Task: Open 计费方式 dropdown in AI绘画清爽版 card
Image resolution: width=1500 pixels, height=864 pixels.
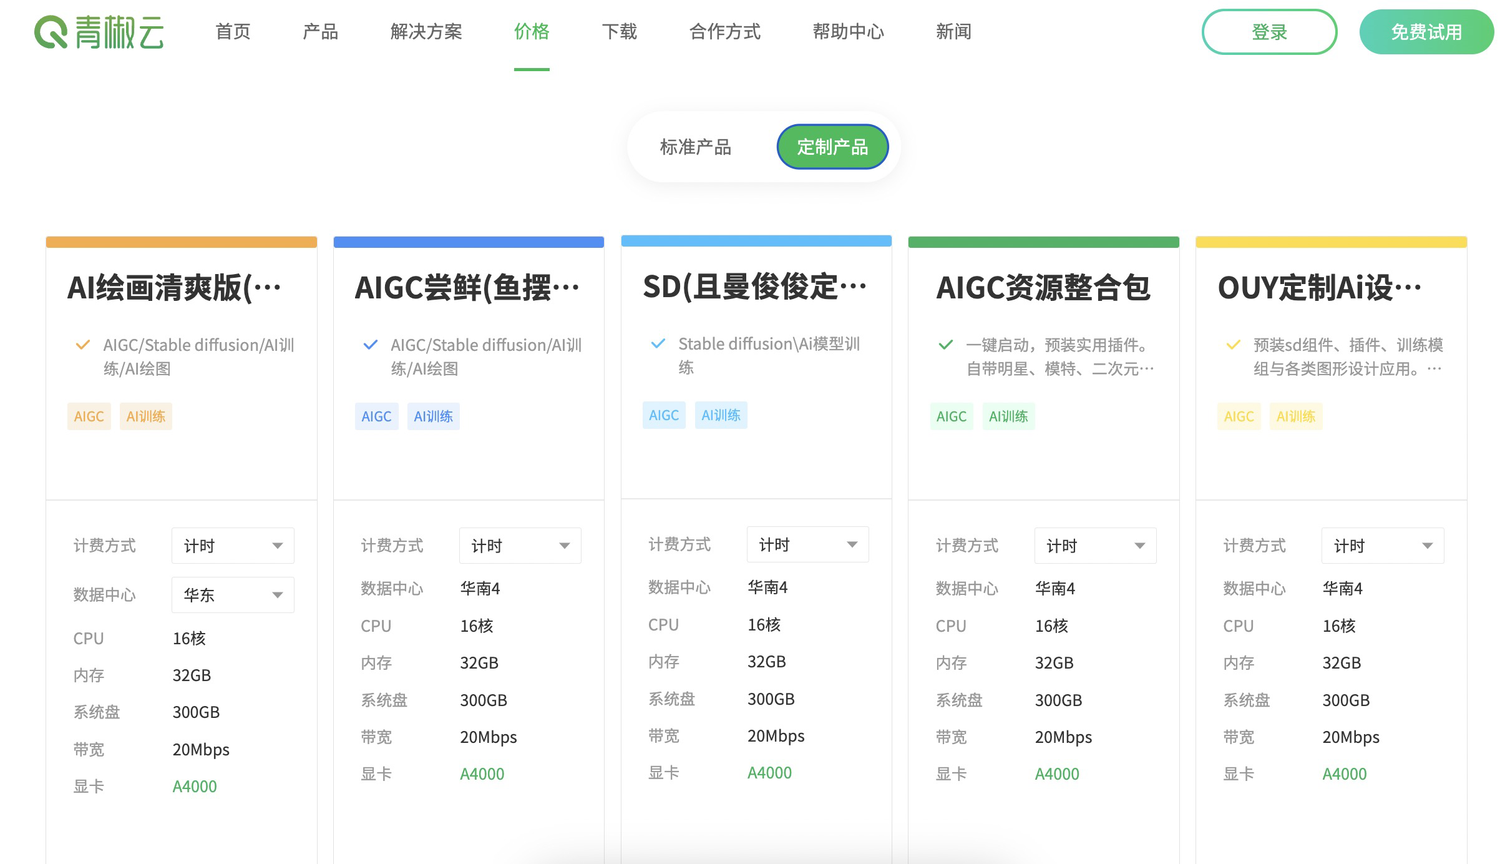Action: point(233,546)
